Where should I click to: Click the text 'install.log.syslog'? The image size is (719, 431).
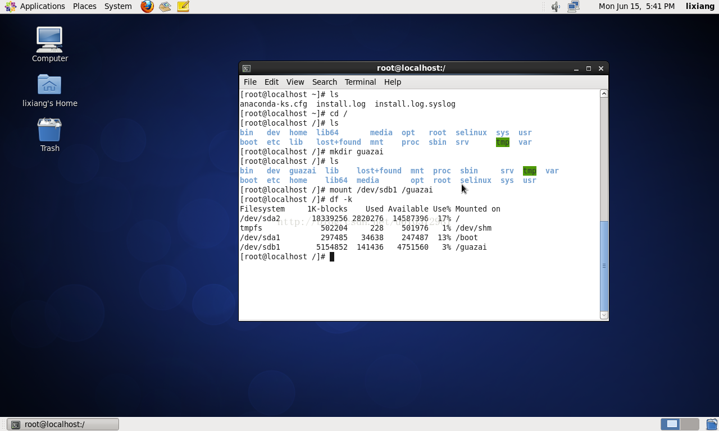415,104
